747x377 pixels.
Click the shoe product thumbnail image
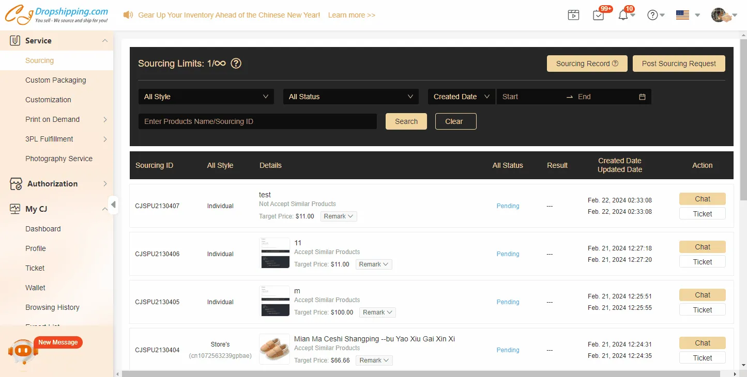tap(275, 350)
